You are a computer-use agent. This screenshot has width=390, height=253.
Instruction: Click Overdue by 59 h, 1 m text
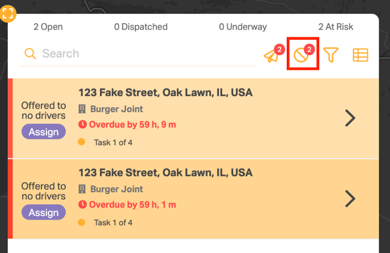tap(133, 205)
